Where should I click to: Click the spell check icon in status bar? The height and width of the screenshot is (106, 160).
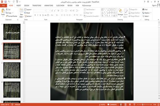click(x=12, y=105)
